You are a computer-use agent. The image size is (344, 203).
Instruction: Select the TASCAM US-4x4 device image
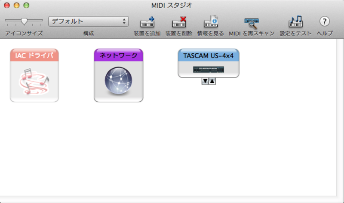209,70
